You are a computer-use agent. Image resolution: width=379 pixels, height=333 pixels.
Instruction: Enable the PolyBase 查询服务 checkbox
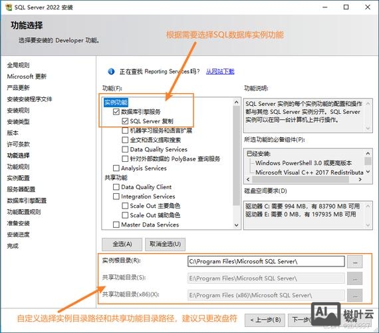tap(125, 159)
